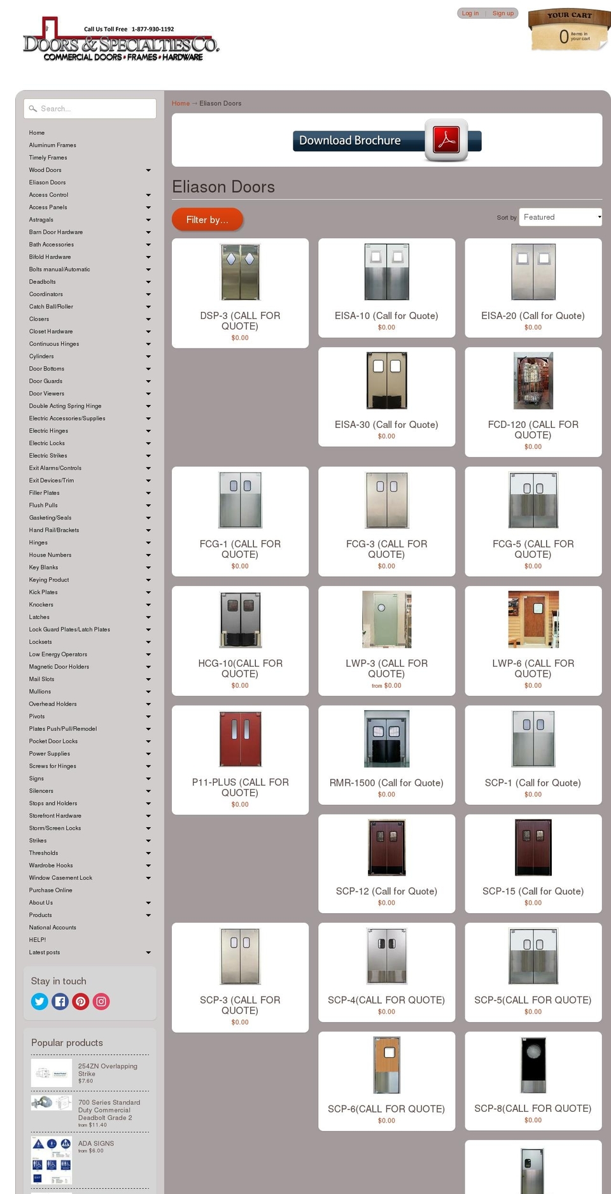
Task: Click the Filter by... button
Action: [x=207, y=220]
